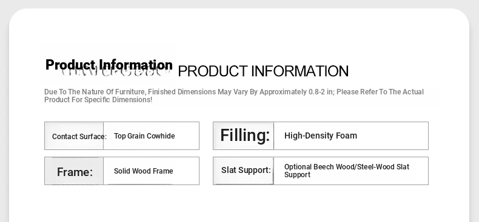Click the Frame label cell
Screen dimensions: 479x222
click(74, 171)
